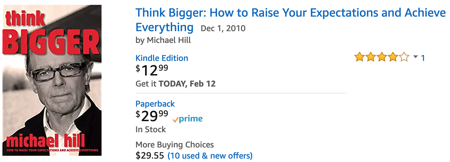This screenshot has width=450, height=162.
Task: Click the third gold rating star
Action: pyautogui.click(x=382, y=57)
